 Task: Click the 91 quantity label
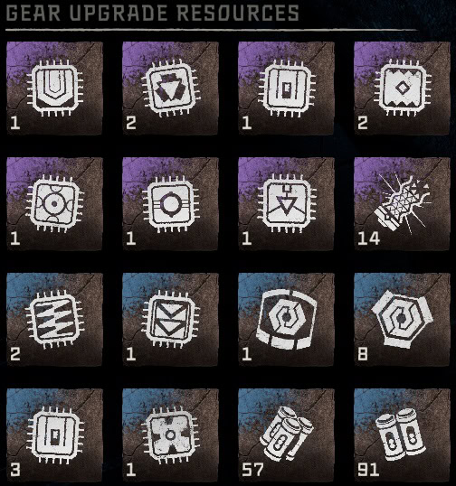(x=368, y=470)
